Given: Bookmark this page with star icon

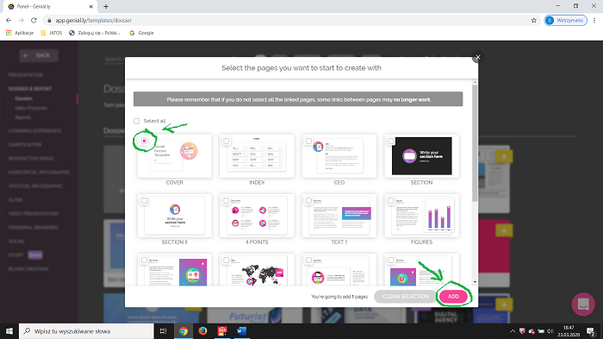Looking at the screenshot, I should pos(534,21).
